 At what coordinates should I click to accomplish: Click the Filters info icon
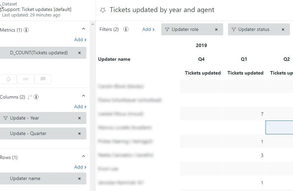126,29
